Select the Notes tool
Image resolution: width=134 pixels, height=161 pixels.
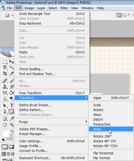coord(5,119)
